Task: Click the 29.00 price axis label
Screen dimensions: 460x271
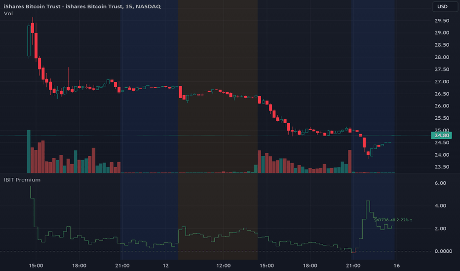Action: [442, 33]
